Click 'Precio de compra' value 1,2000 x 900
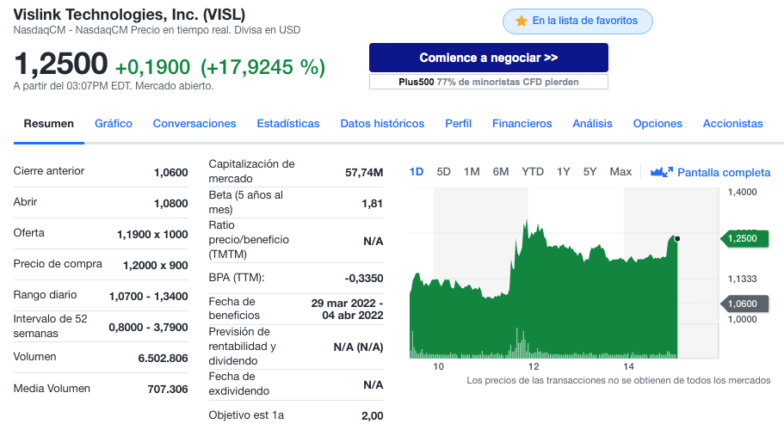Screen dimensions: 784x442 (x=156, y=266)
